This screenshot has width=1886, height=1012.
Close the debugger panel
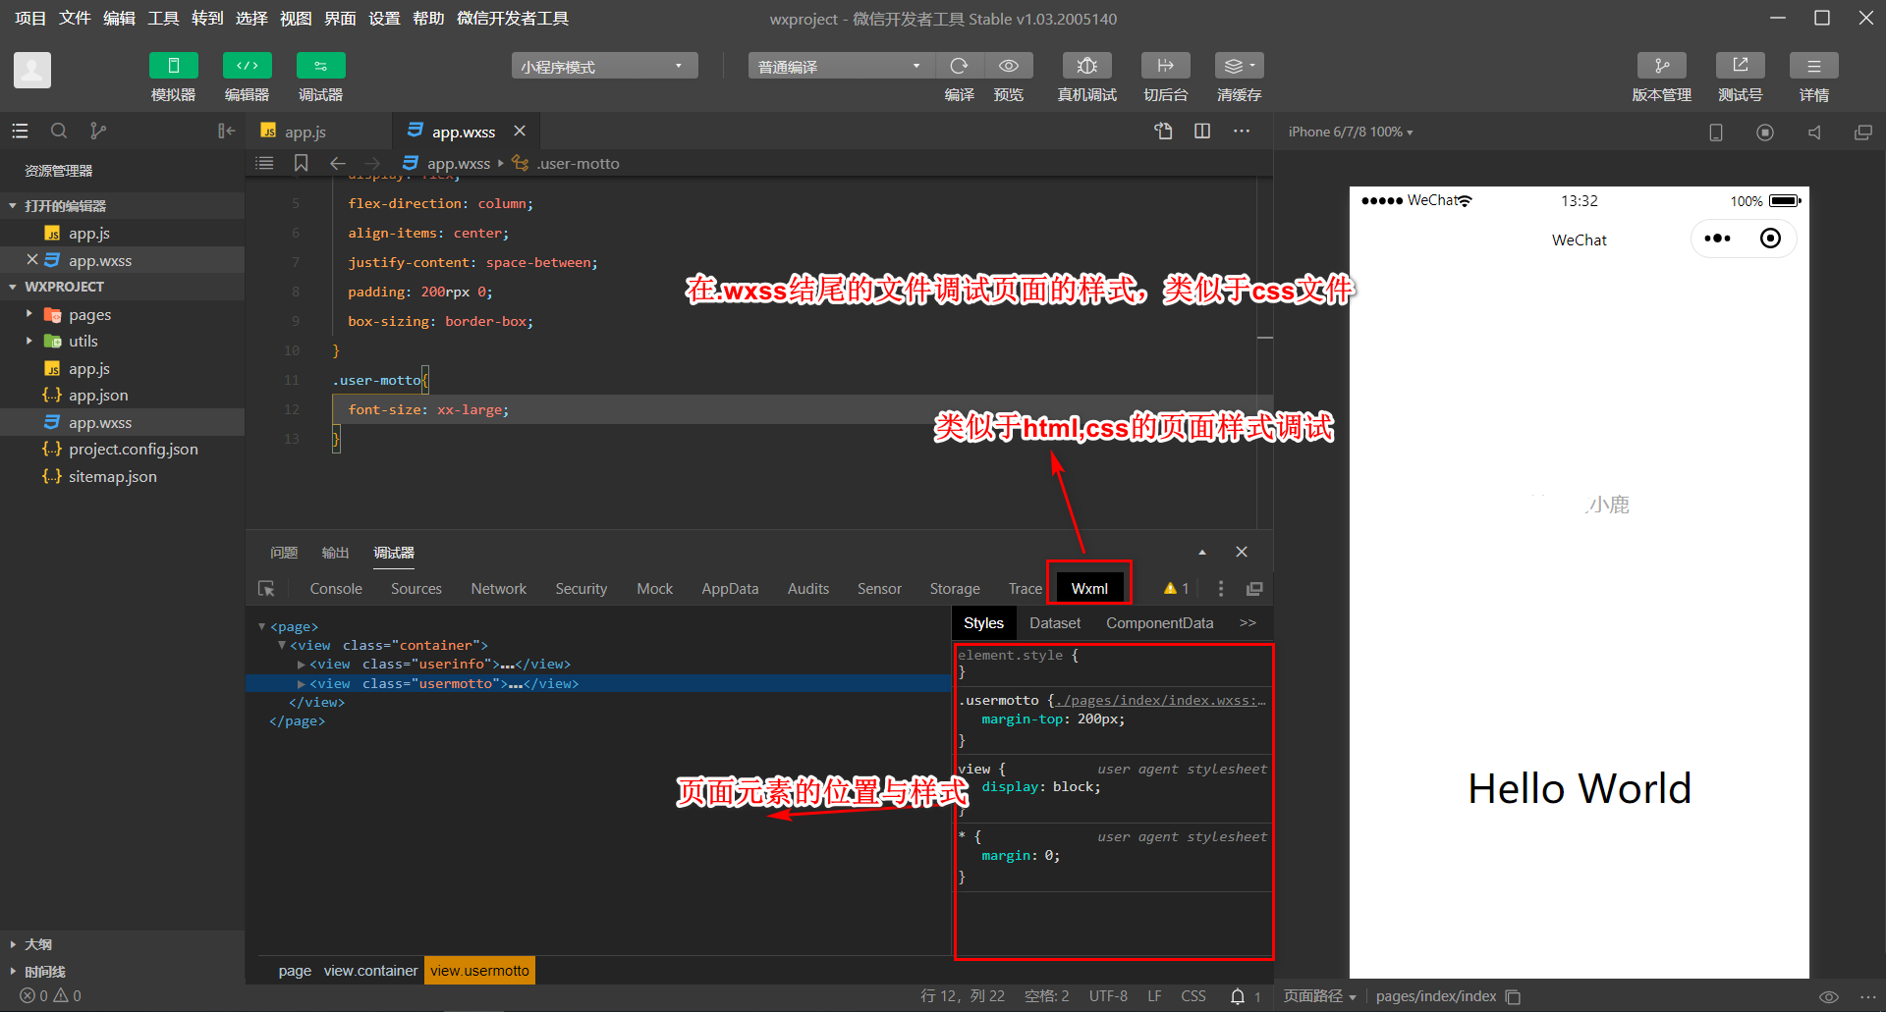coord(1242,552)
